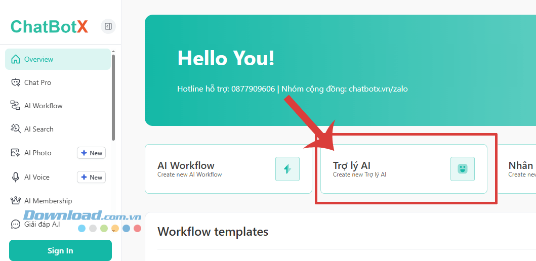Viewport: 536px width, 261px height.
Task: Click the ChatBotX logo
Action: [x=49, y=26]
